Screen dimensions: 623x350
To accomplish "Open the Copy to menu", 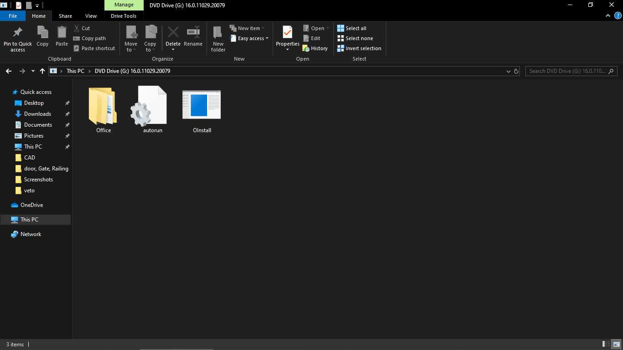I will pos(151,39).
